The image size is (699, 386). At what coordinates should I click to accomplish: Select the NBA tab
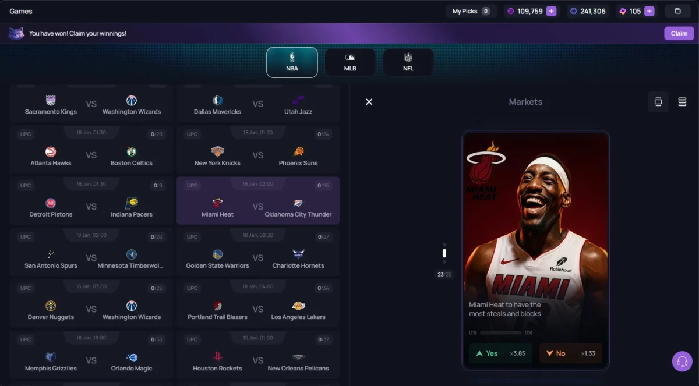click(292, 62)
